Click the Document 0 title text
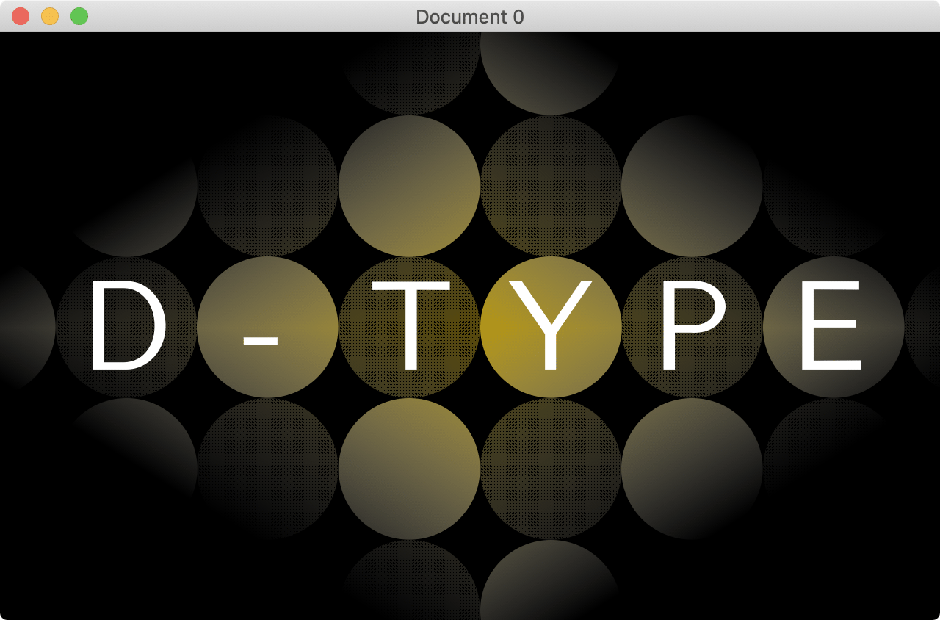Image resolution: width=940 pixels, height=620 pixels. (470, 17)
